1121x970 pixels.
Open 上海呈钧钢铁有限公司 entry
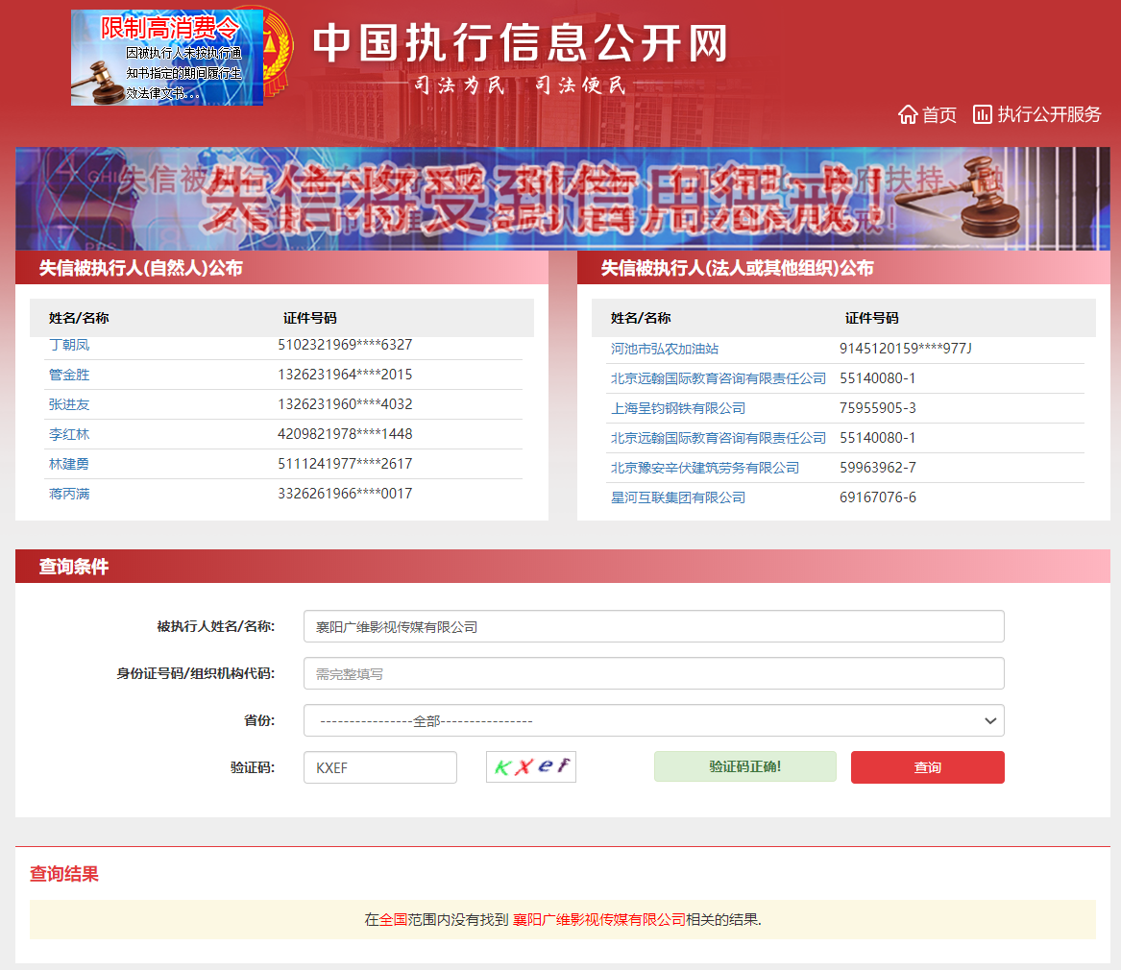click(x=678, y=408)
